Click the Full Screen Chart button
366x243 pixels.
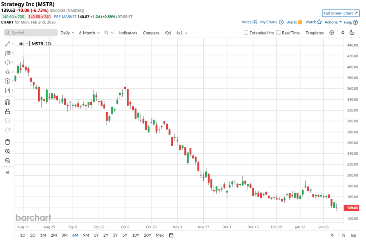click(x=341, y=13)
